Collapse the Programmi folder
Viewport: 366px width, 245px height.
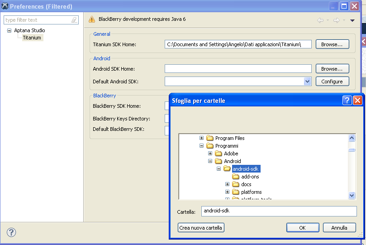(x=201, y=145)
